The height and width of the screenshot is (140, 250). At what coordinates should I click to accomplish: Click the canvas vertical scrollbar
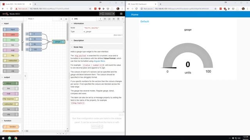click(68, 31)
